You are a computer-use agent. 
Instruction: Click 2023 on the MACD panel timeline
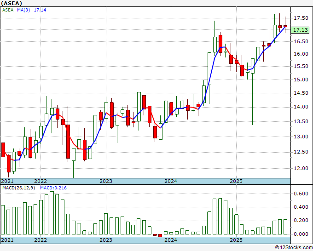106,240
